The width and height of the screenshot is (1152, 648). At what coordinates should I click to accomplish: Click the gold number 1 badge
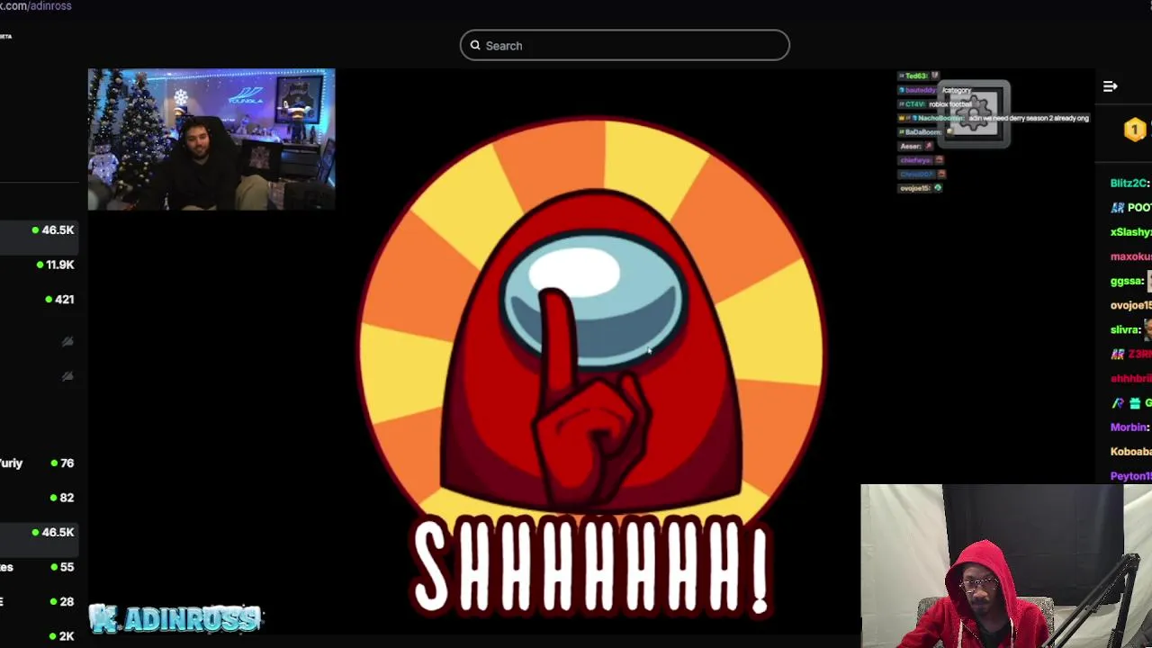click(1134, 130)
